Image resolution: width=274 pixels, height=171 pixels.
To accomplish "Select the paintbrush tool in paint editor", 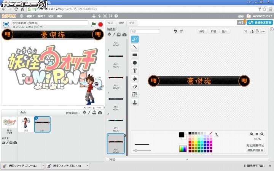I will pyautogui.click(x=135, y=39).
